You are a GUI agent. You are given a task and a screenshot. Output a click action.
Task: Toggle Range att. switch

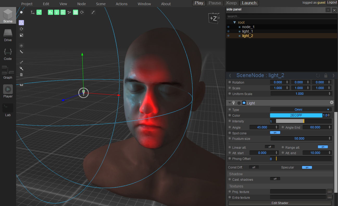point(323,147)
